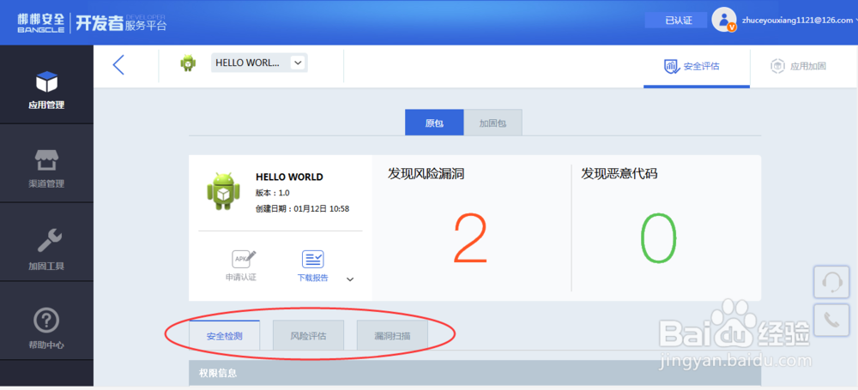Screen dimensions: 858x390
Task: Click the 发现恶意代码 heading
Action: click(x=619, y=174)
